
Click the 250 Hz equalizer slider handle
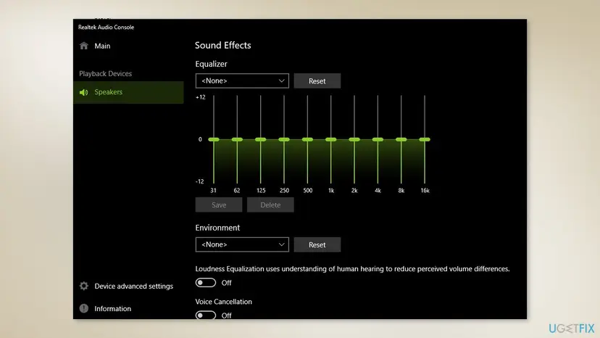(284, 139)
